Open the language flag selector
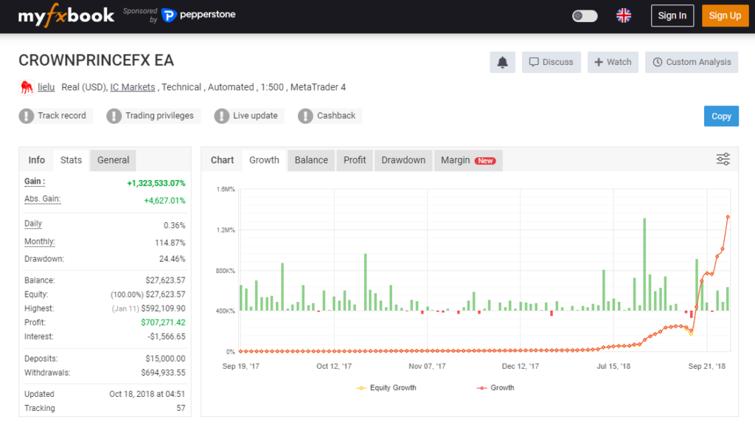755x425 pixels. [623, 15]
